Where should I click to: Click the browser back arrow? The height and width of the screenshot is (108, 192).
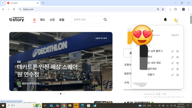pyautogui.click(x=3, y=9)
